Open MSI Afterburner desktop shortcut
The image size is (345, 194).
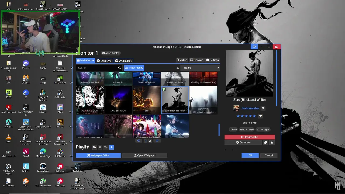tap(43, 183)
